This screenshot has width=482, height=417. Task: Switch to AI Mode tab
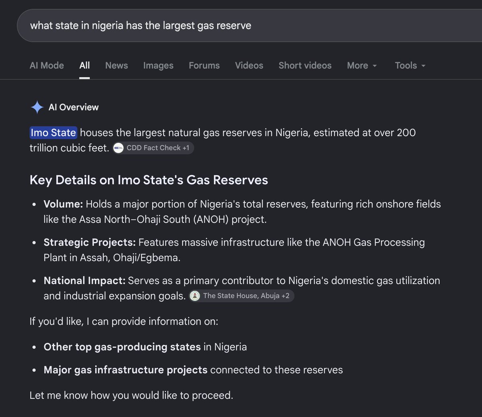point(47,66)
